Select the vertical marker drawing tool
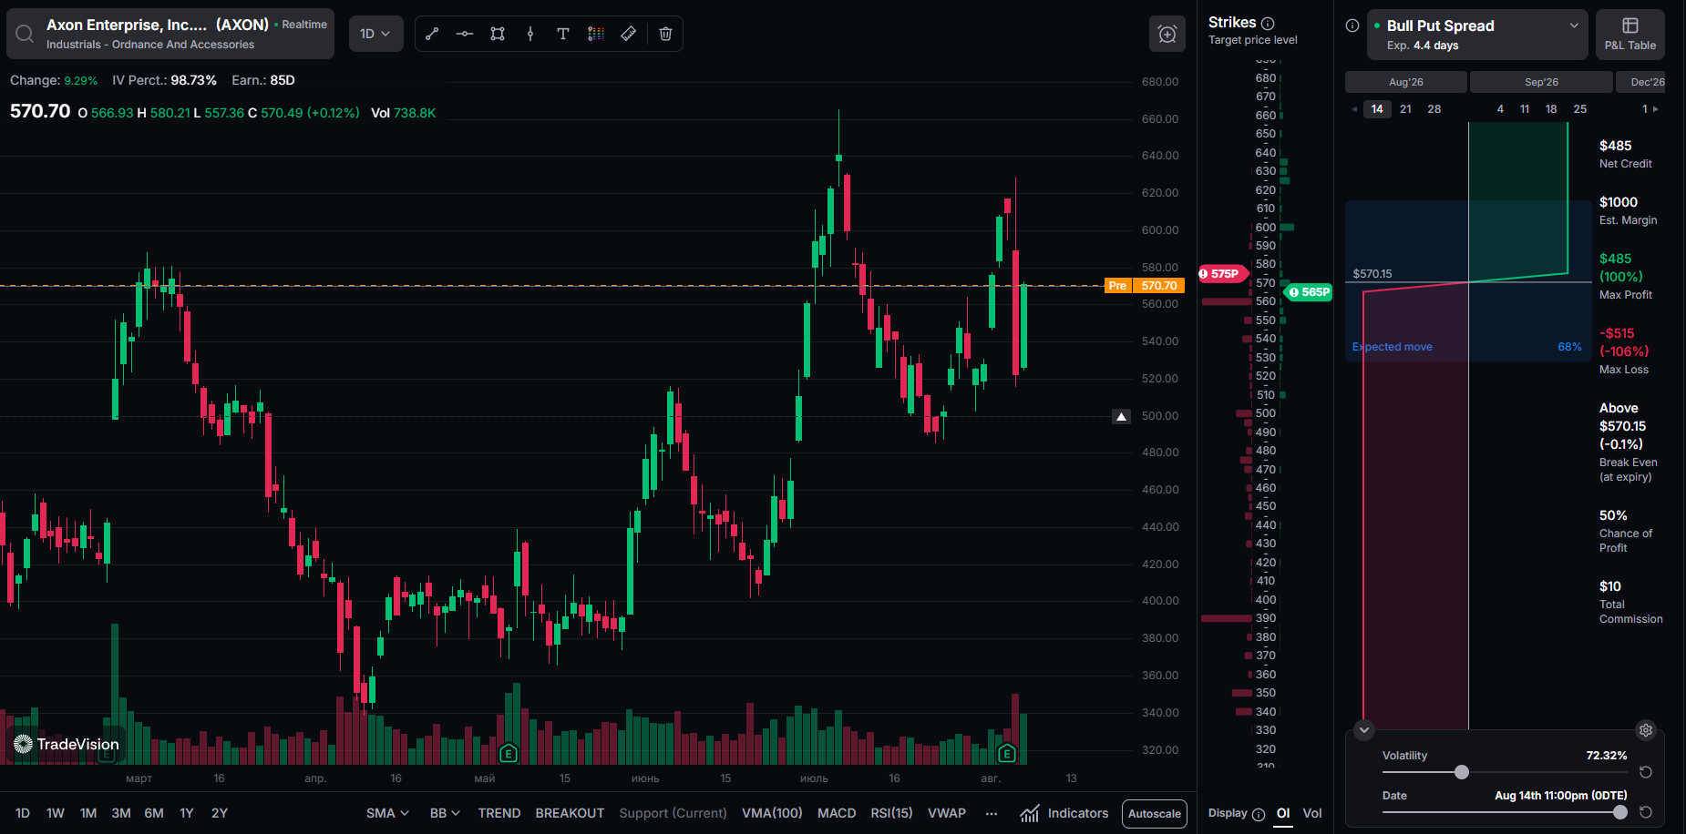The image size is (1686, 834). (x=530, y=34)
